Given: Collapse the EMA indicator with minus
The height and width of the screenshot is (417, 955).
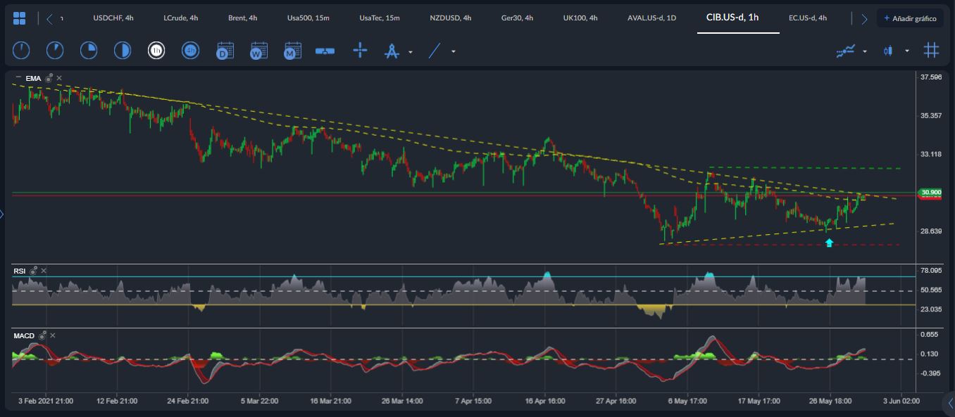Looking at the screenshot, I should pos(18,78).
